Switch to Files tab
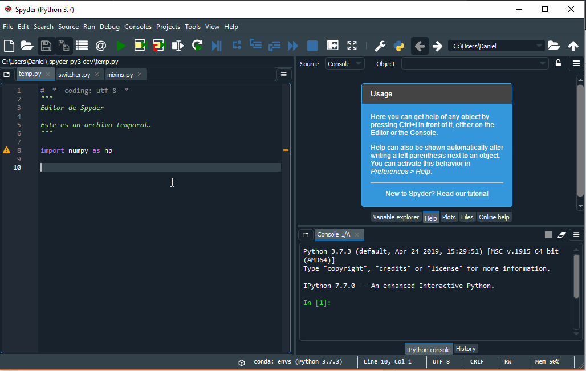 click(467, 217)
